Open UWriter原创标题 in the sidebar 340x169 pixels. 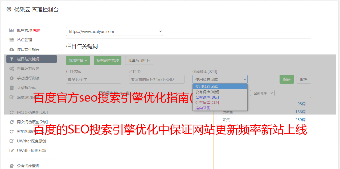[31, 151]
